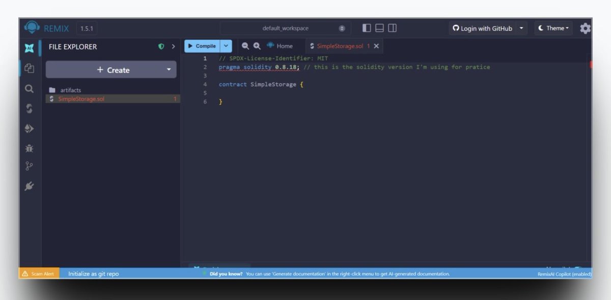Viewport: 611px width, 300px height.
Task: Collapse File Explorer panel with chevron arrow
Action: point(173,46)
